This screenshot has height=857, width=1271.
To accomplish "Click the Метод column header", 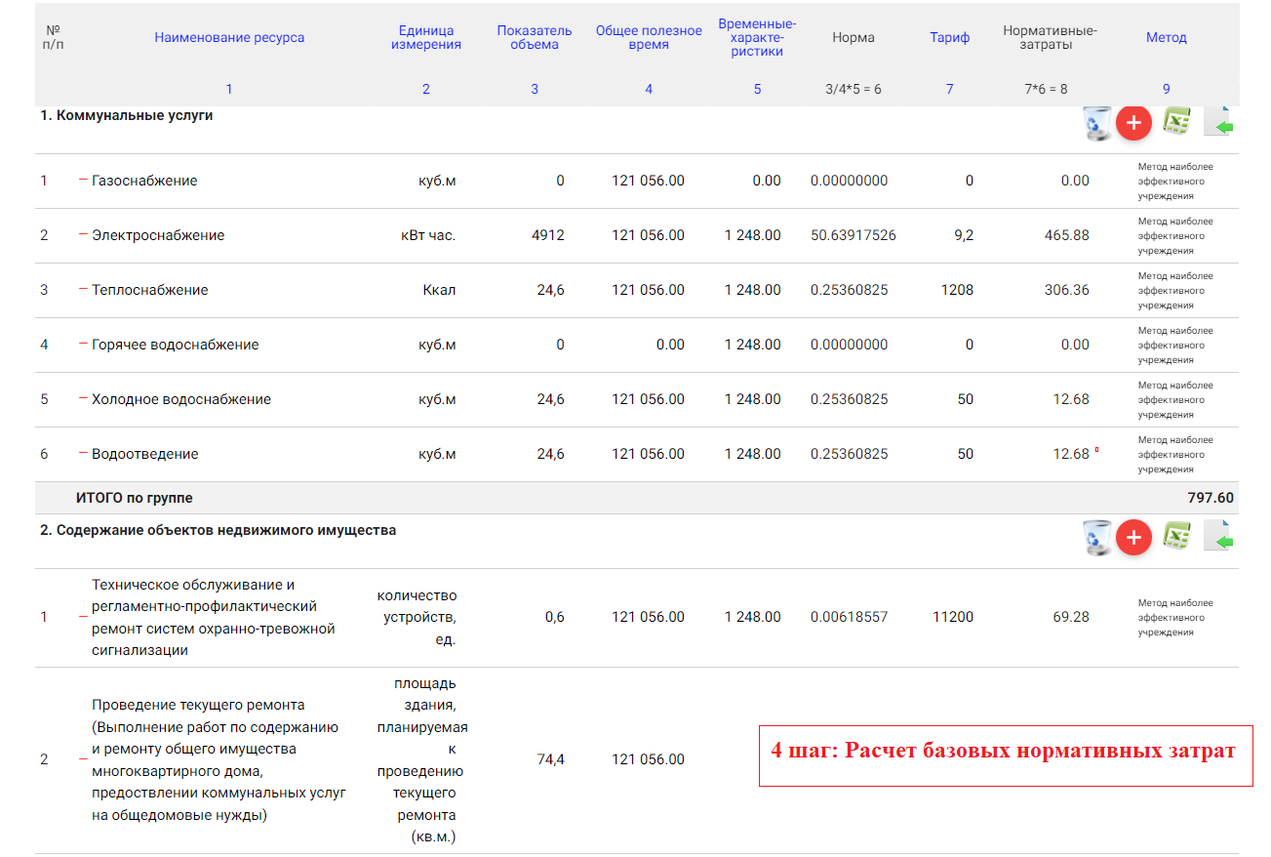I will [x=1167, y=38].
